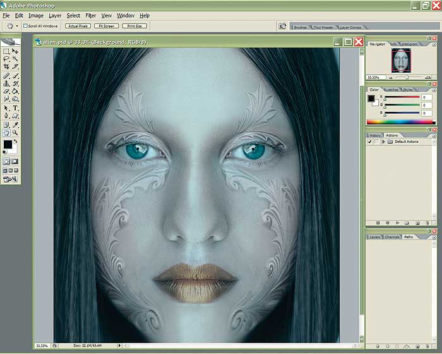Click the play action button
The image size is (442, 354).
coord(397,223)
